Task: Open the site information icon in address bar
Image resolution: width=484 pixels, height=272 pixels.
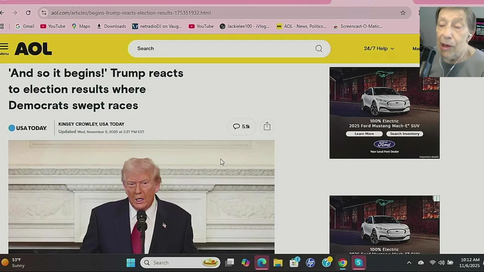Action: click(44, 13)
